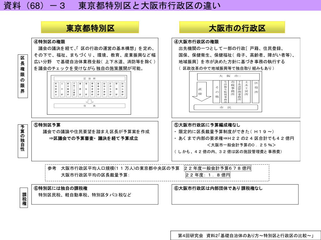
Task: Click the slide title '東京都特別区と大阪市行政区の違い'
Action: (x=150, y=6)
